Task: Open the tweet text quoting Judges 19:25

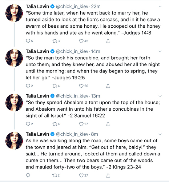Action: coord(93,68)
